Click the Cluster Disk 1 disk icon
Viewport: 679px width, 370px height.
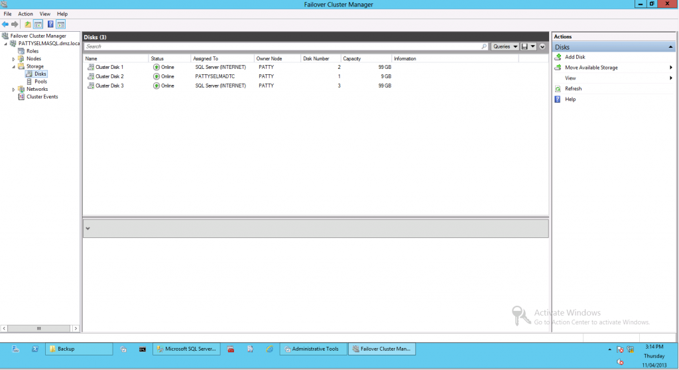pyautogui.click(x=90, y=67)
